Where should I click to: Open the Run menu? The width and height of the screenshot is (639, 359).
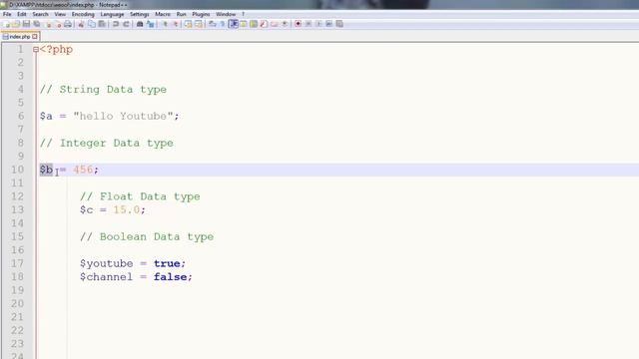[182, 14]
